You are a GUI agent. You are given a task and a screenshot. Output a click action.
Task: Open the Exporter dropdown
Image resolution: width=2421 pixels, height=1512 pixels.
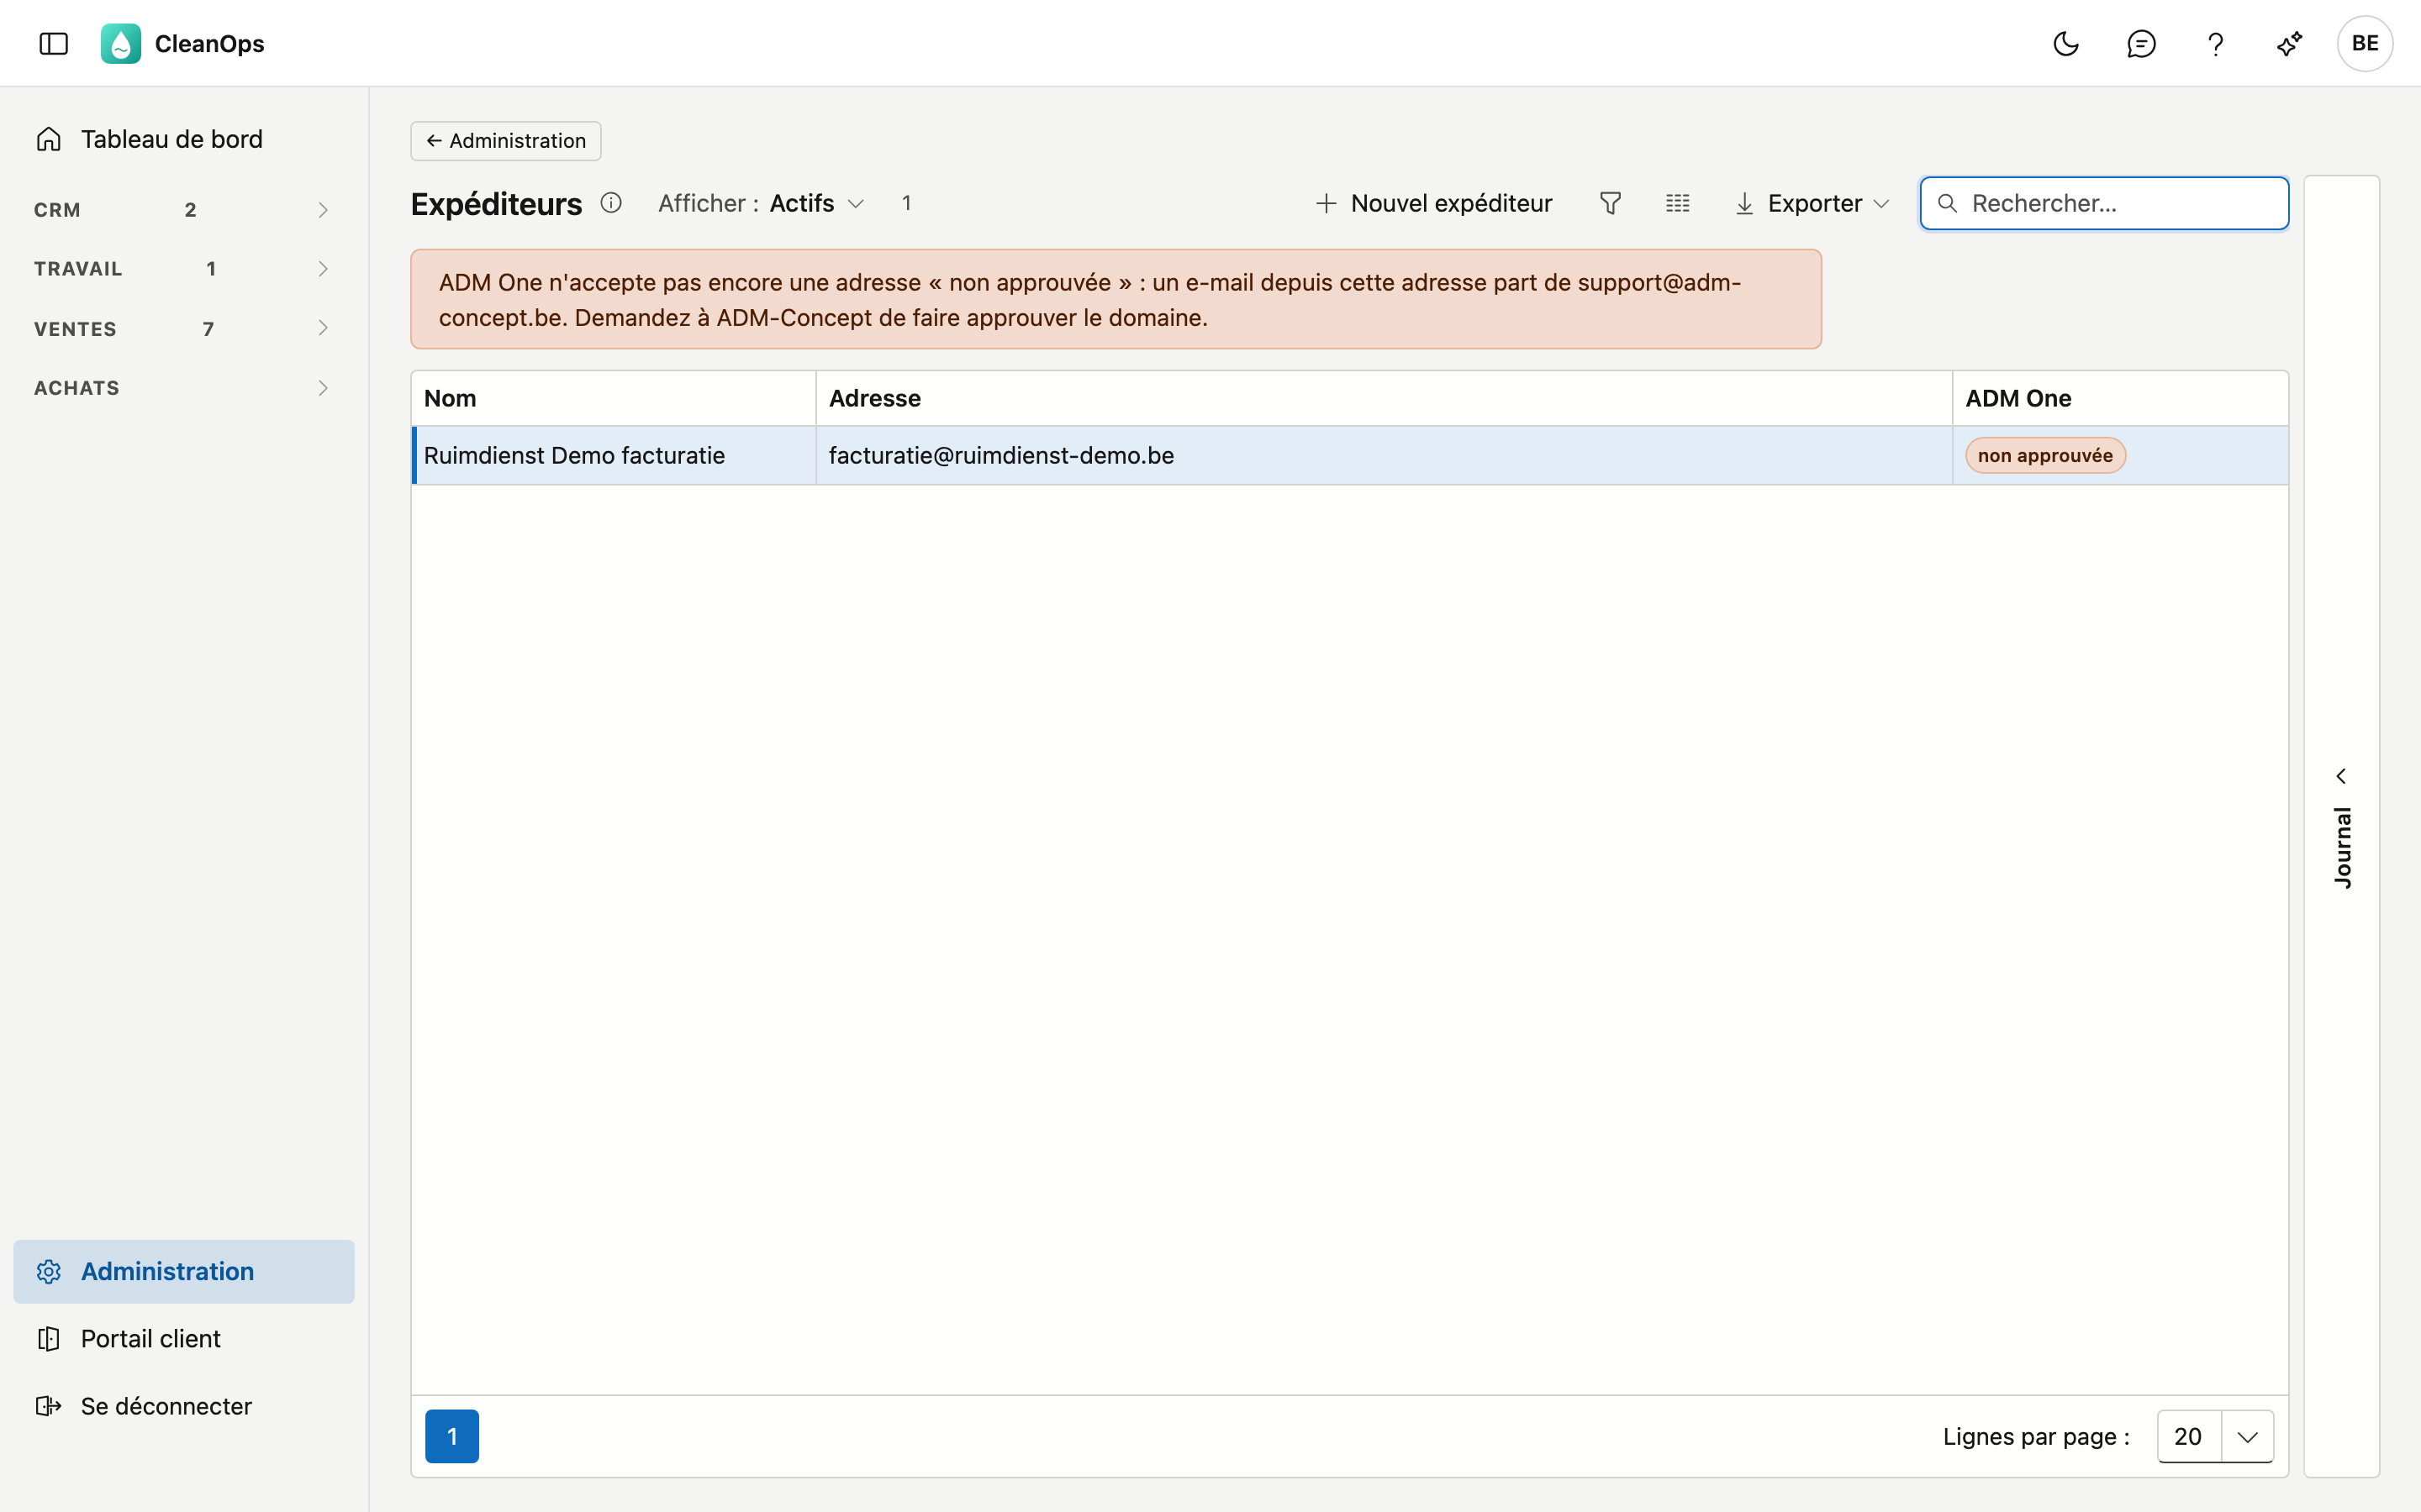[1812, 203]
